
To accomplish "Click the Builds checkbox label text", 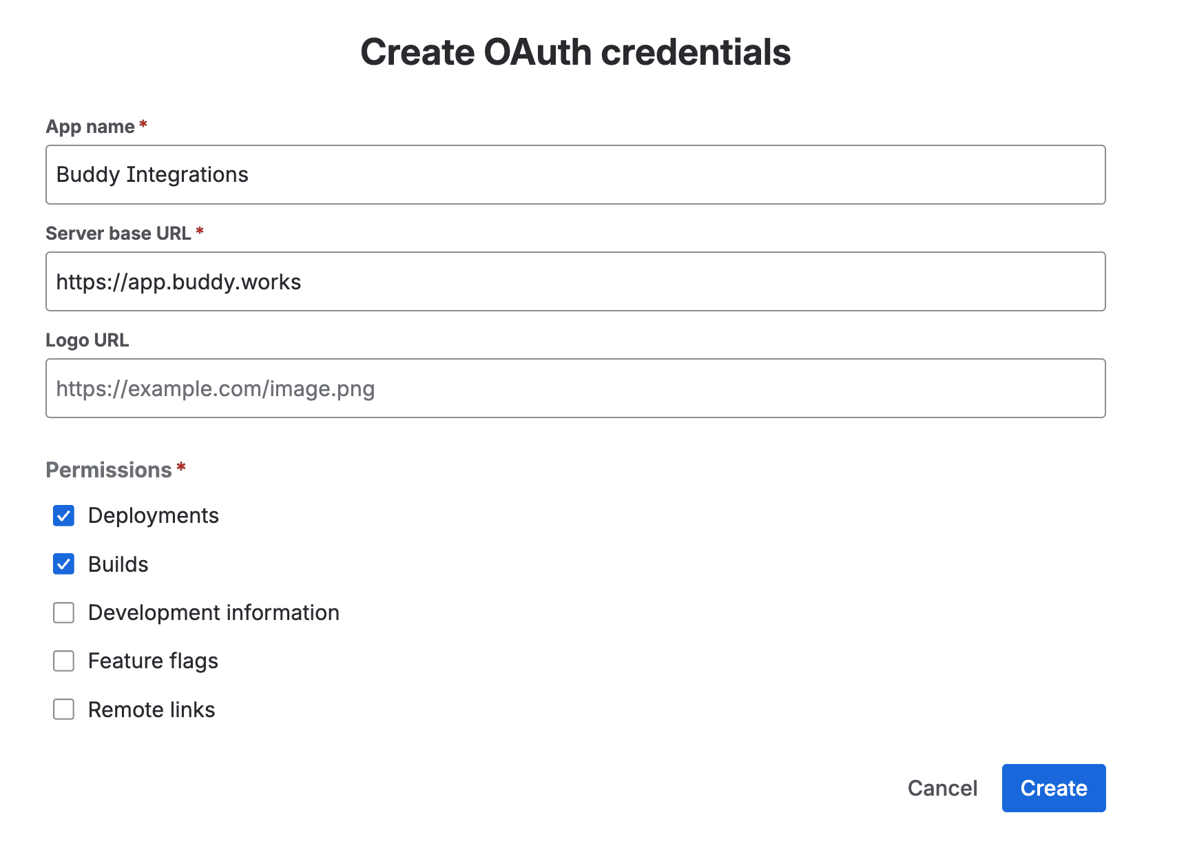I will pos(118,564).
